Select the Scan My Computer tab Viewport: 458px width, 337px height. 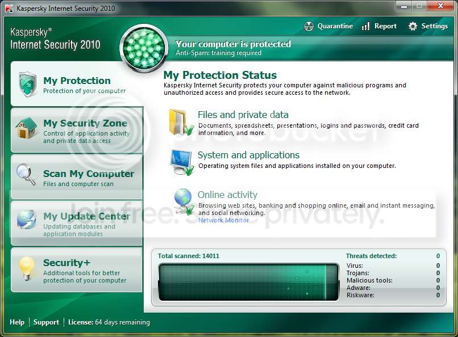click(77, 176)
